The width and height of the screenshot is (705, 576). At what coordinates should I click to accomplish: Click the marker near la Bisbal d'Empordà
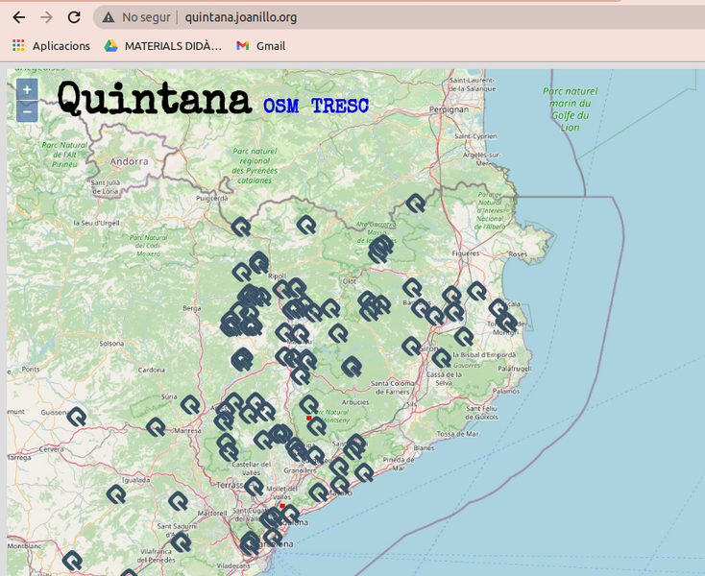click(x=464, y=337)
